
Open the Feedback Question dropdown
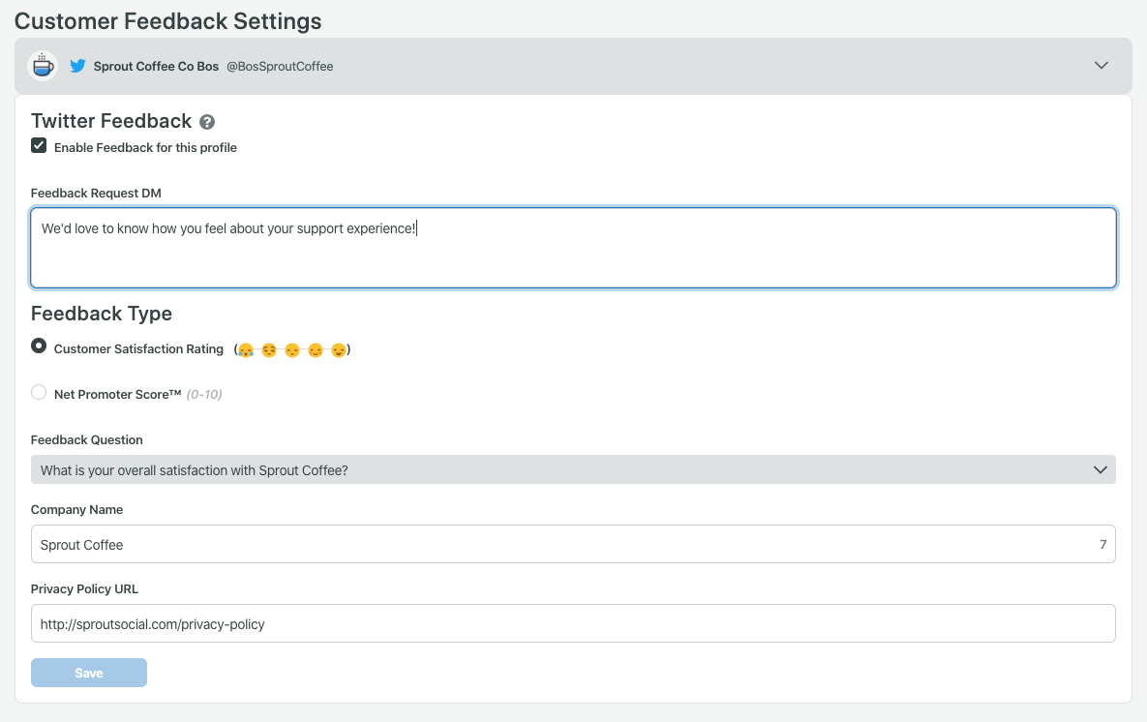point(573,469)
